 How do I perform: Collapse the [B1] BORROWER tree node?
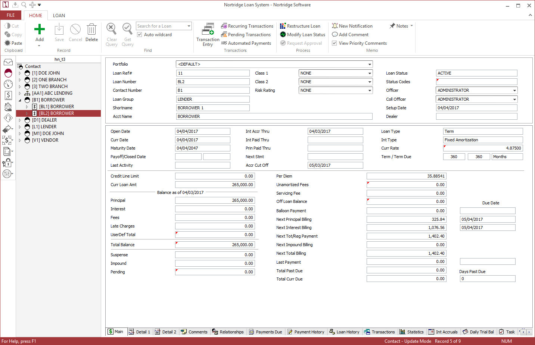[x=20, y=100]
